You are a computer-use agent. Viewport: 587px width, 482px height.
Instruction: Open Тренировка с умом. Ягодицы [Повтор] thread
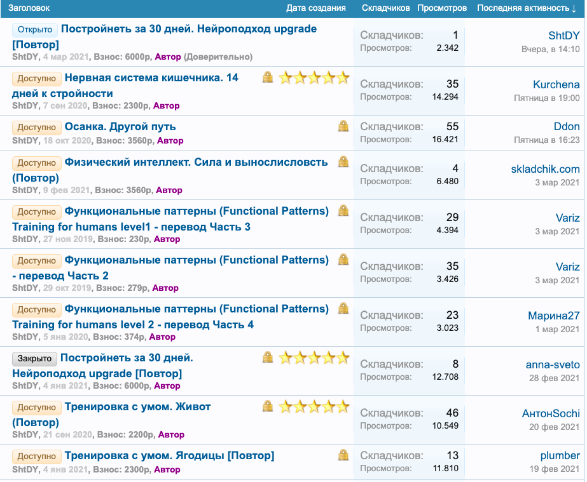(169, 455)
